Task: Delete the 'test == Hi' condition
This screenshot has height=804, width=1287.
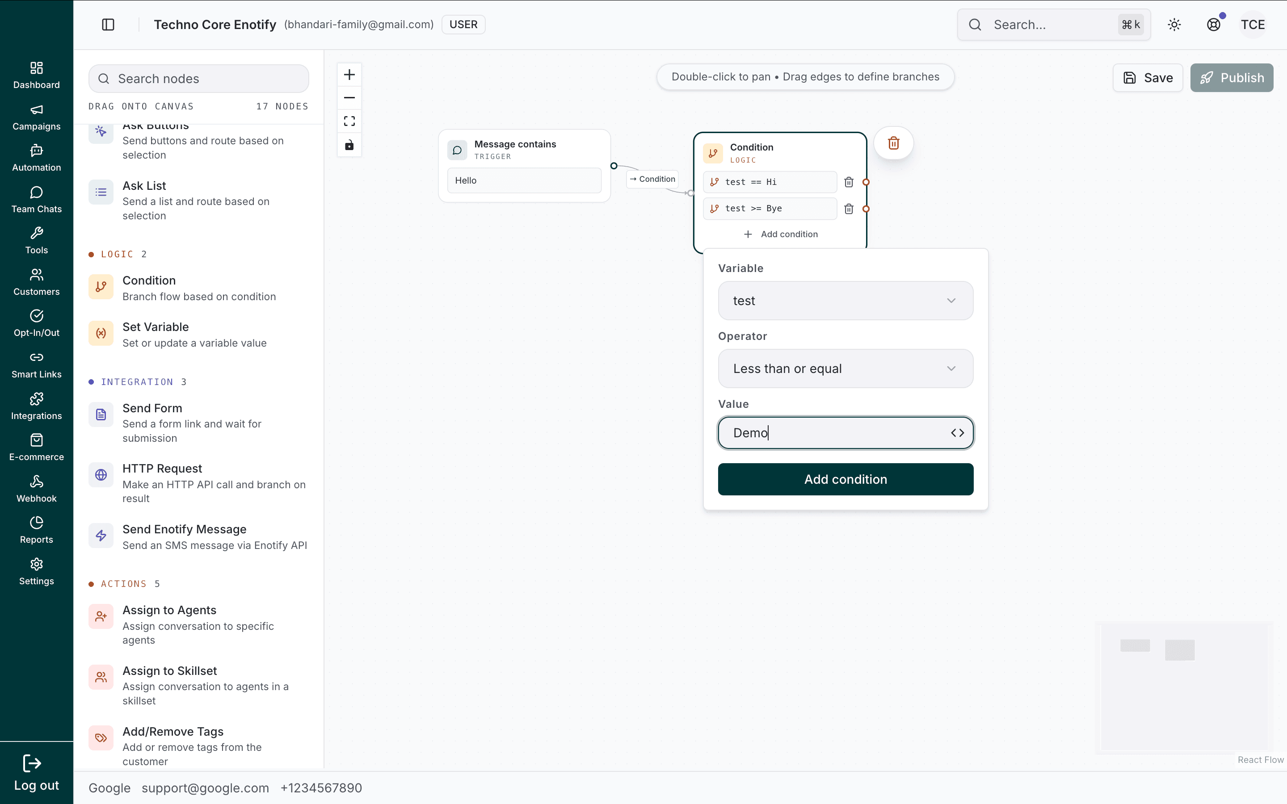Action: coord(849,182)
